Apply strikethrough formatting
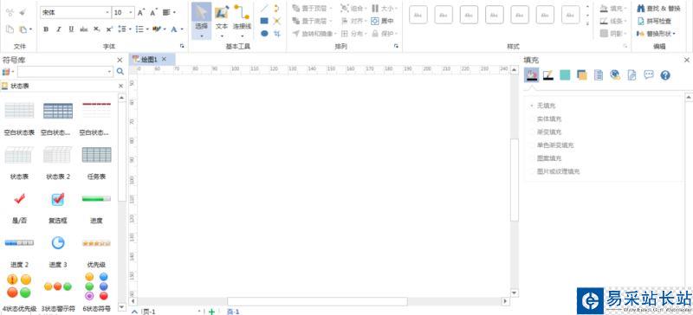This screenshot has height=315, width=693. pos(83,29)
